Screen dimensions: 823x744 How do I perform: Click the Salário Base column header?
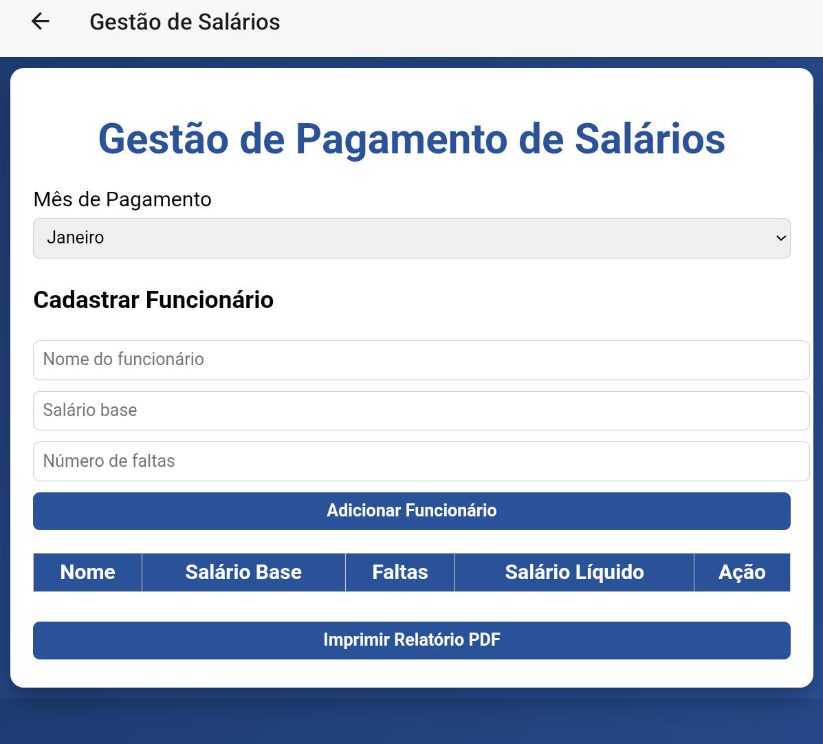(243, 572)
